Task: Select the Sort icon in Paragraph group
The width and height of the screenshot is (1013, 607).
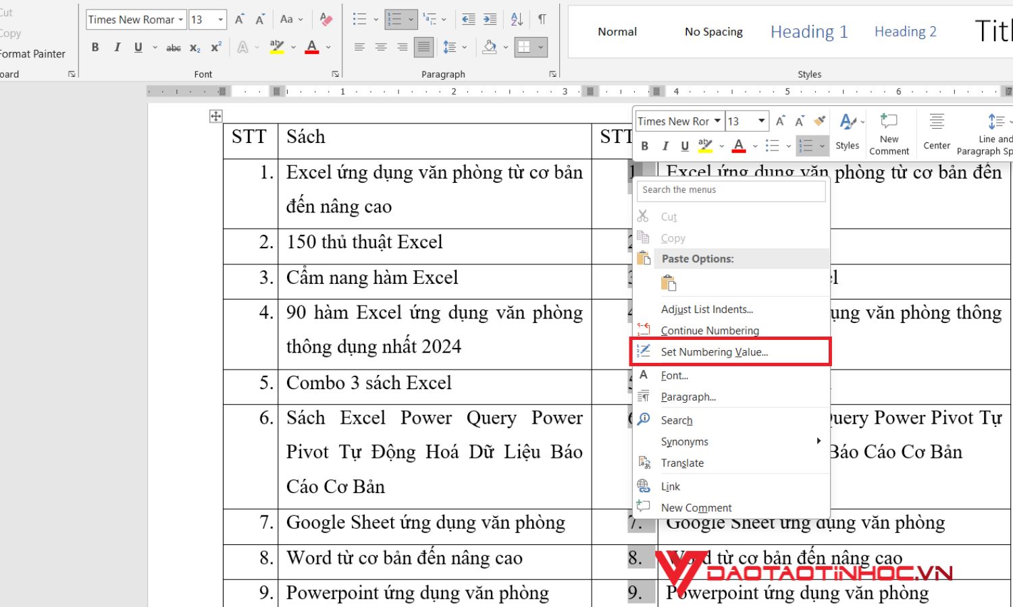Action: tap(517, 20)
